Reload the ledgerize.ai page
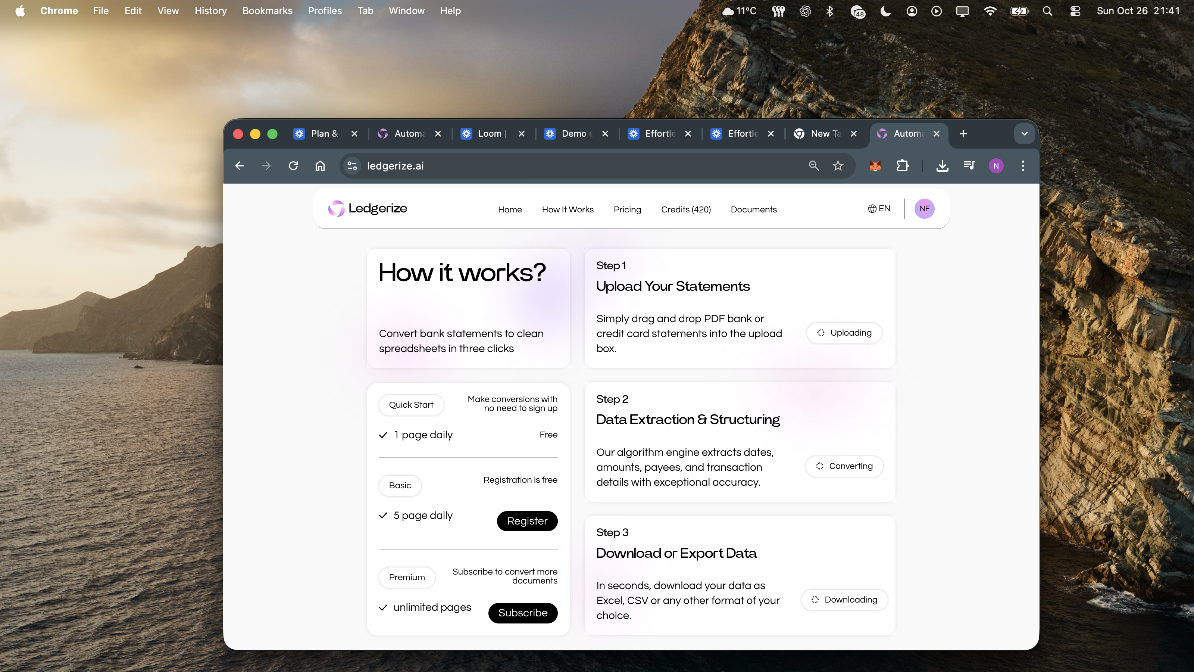 293,165
